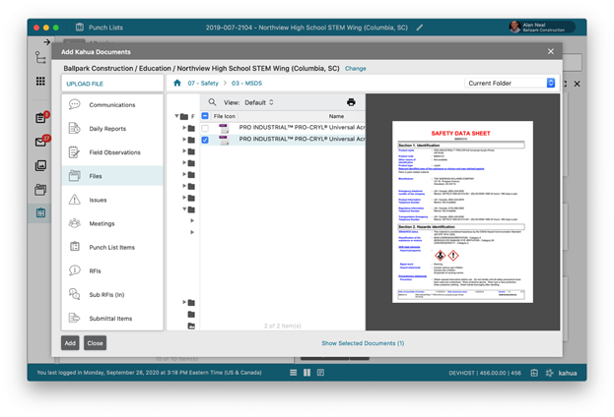Expand the top folder in the tree
The height and width of the screenshot is (417, 614).
click(177, 116)
